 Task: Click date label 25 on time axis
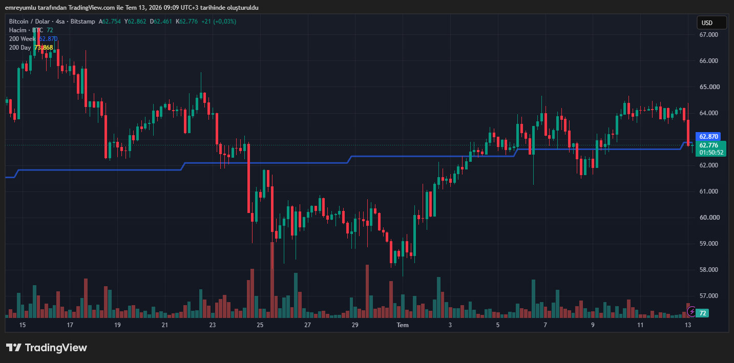pos(260,325)
